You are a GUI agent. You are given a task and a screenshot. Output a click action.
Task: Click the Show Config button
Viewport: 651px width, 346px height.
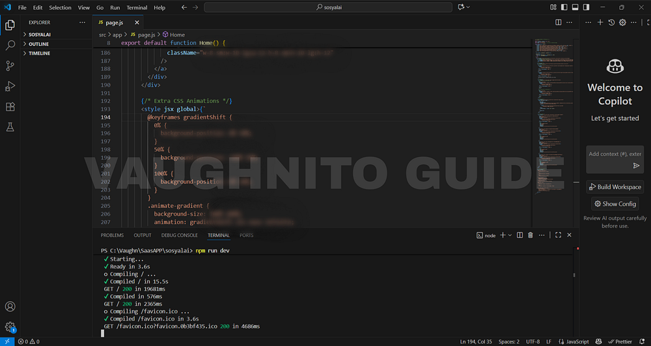(615, 204)
